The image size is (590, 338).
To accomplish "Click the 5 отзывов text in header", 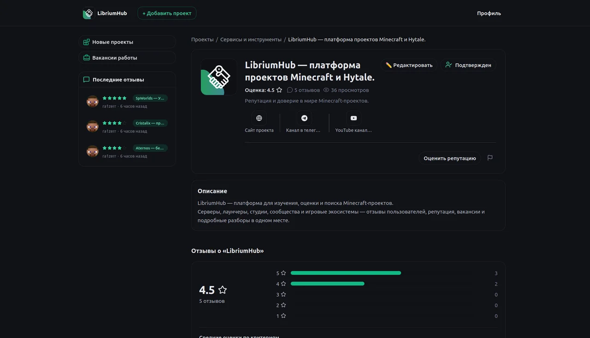I will [307, 90].
